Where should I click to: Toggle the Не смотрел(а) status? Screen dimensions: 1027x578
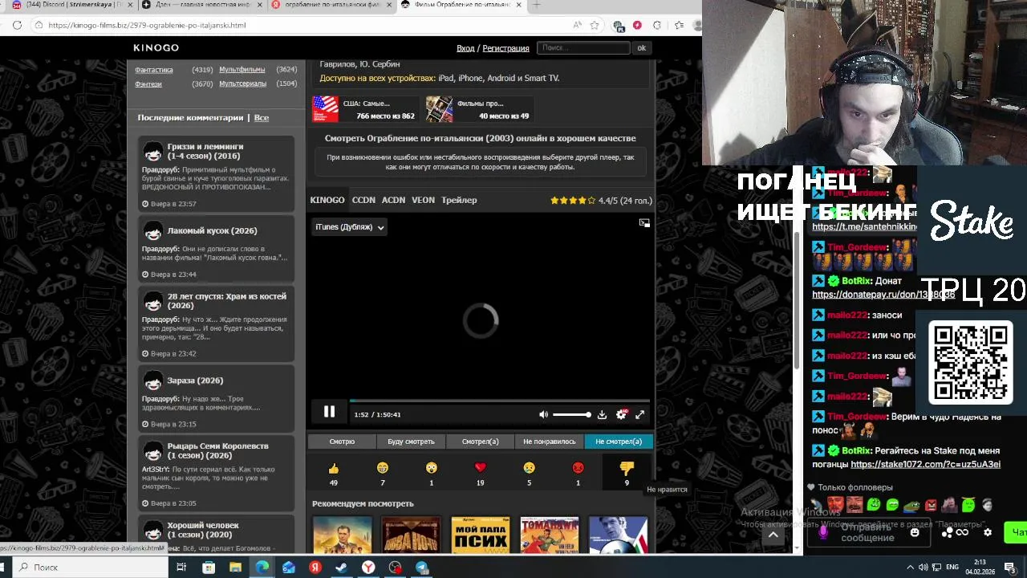coord(619,442)
